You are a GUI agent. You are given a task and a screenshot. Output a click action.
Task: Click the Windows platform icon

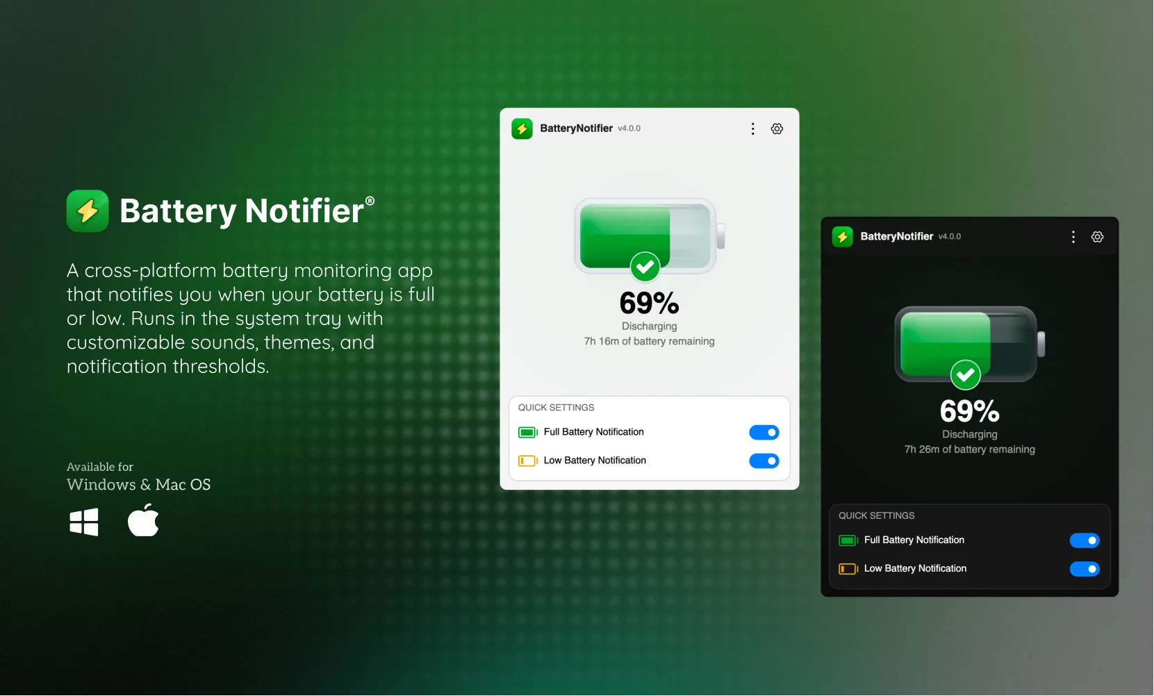tap(84, 522)
